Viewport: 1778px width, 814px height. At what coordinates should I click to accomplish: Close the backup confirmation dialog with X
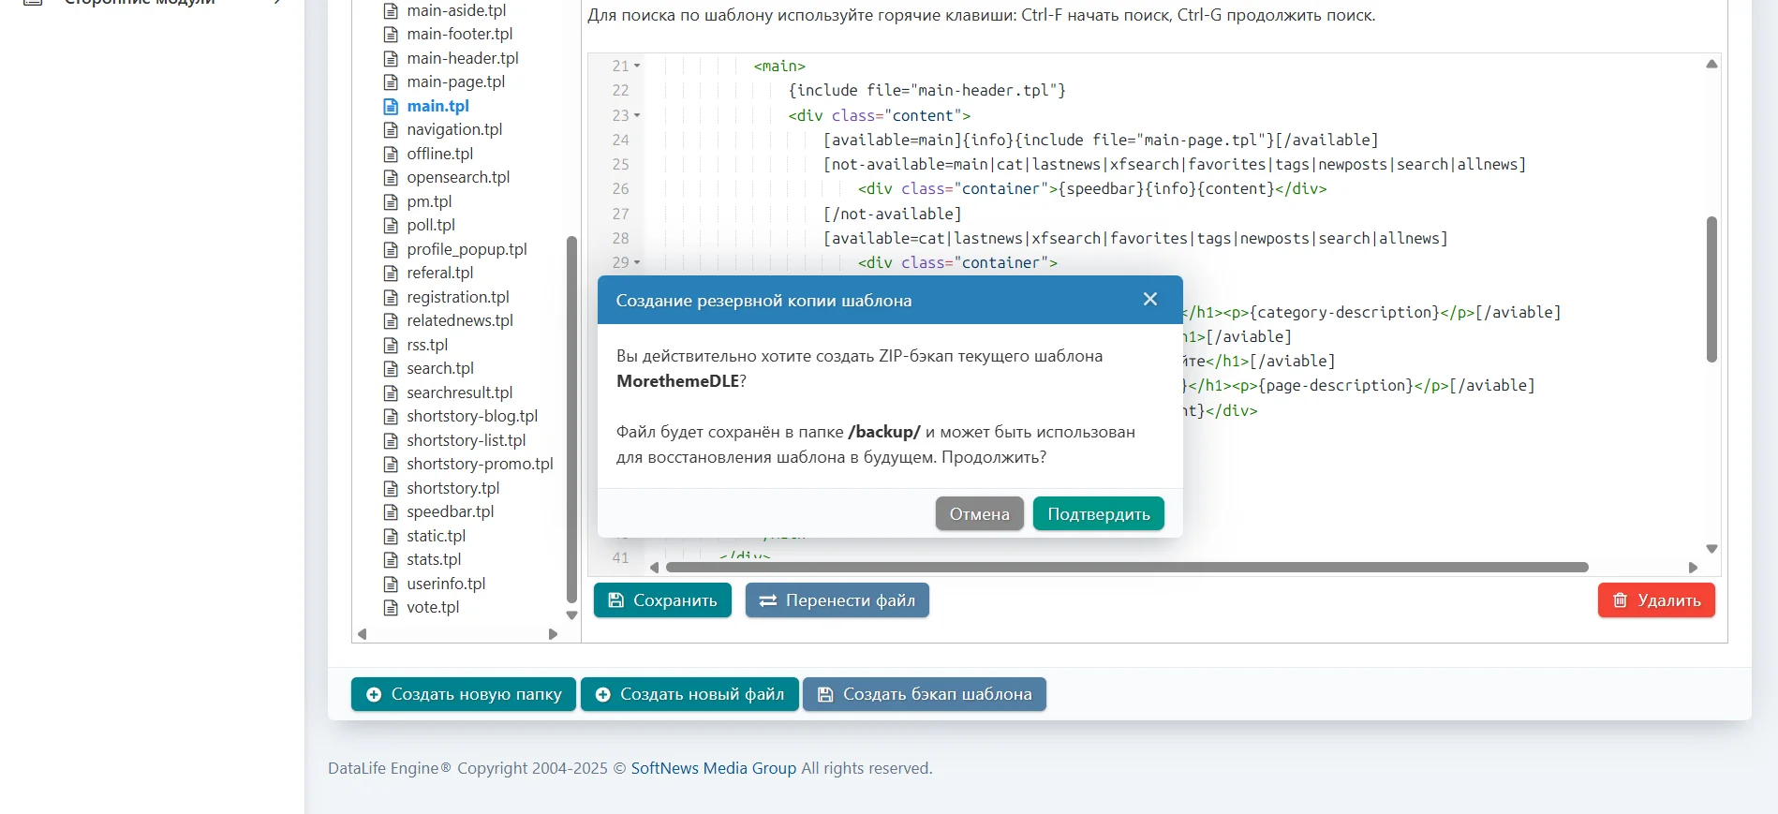click(x=1150, y=299)
